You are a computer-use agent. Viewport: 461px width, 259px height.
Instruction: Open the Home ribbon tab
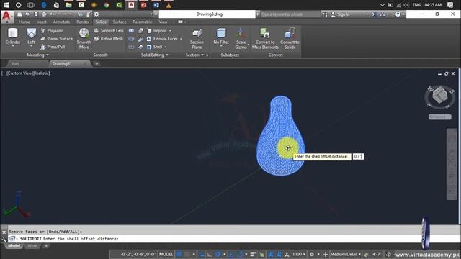click(x=24, y=22)
